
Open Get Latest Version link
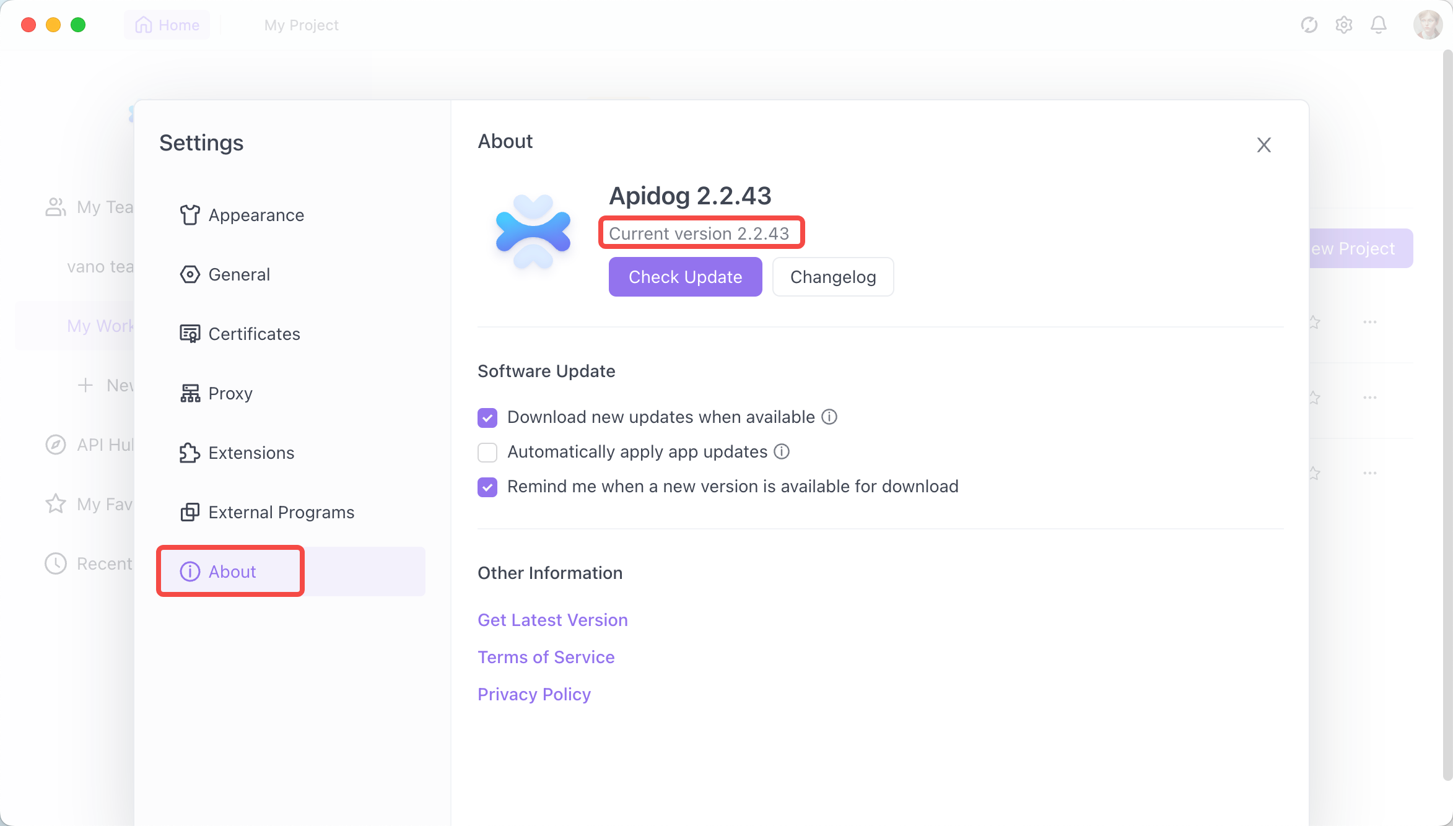tap(552, 620)
